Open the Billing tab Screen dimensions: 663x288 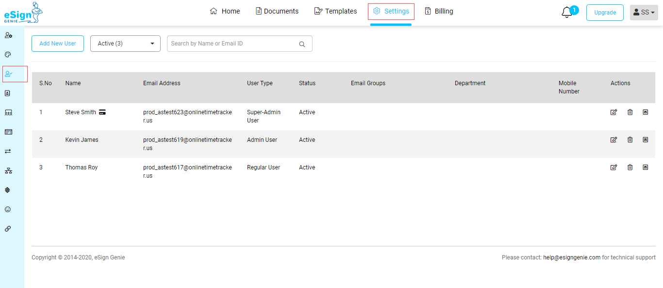(439, 11)
